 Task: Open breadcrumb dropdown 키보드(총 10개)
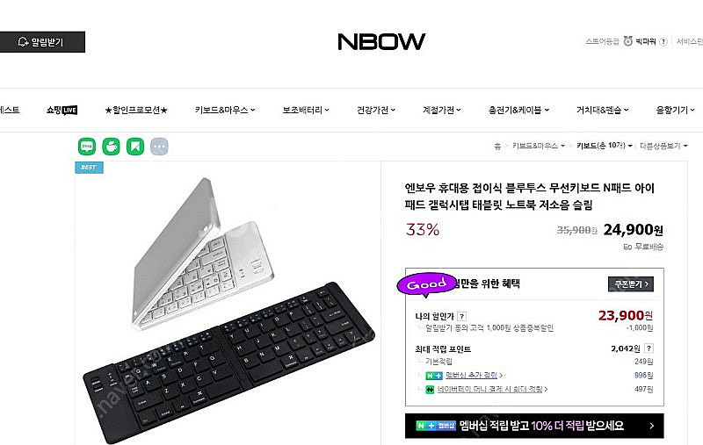tap(605, 146)
